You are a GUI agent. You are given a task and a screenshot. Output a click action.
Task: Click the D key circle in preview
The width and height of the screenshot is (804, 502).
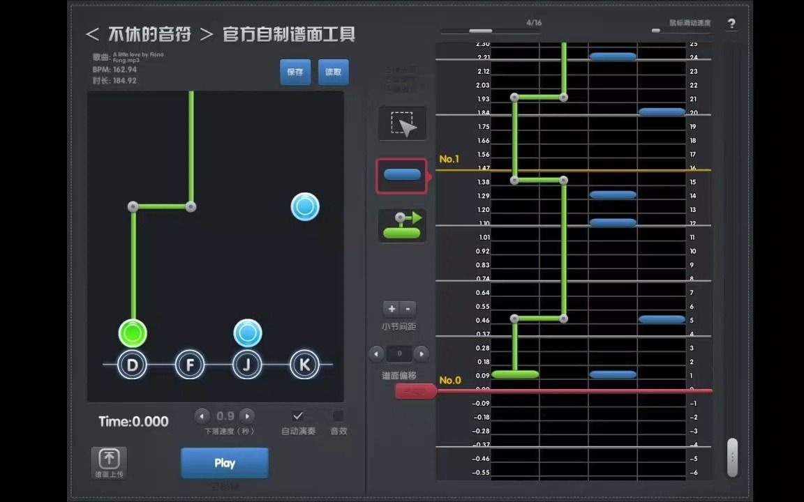point(133,365)
